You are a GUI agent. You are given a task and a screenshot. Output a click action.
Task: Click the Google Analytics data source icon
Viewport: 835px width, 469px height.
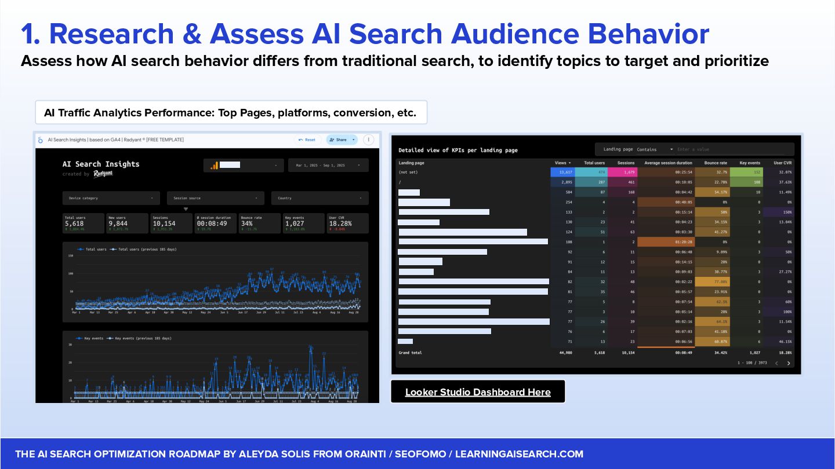coord(215,165)
